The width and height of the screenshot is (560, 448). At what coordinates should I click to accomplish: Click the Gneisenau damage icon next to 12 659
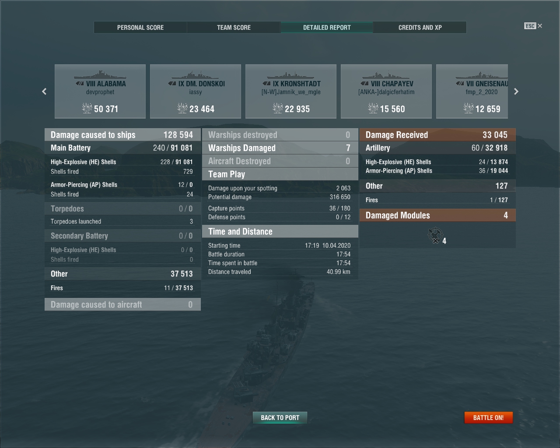coord(469,108)
